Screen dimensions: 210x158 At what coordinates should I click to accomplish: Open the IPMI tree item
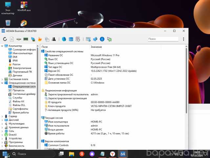(x=13, y=61)
